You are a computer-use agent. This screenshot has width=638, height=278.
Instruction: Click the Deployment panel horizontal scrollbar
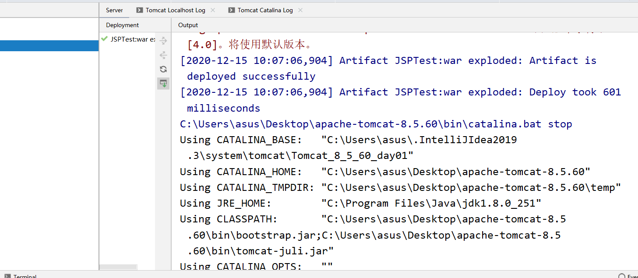click(x=118, y=267)
